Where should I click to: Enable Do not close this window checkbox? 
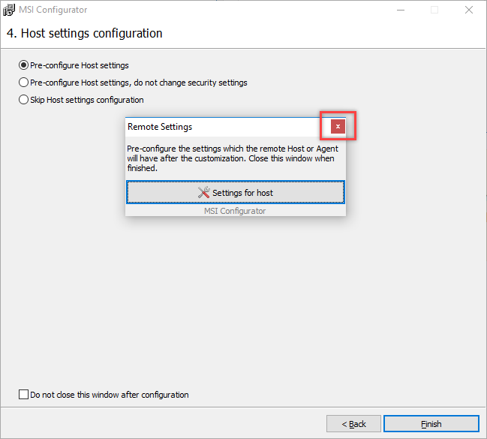point(23,394)
